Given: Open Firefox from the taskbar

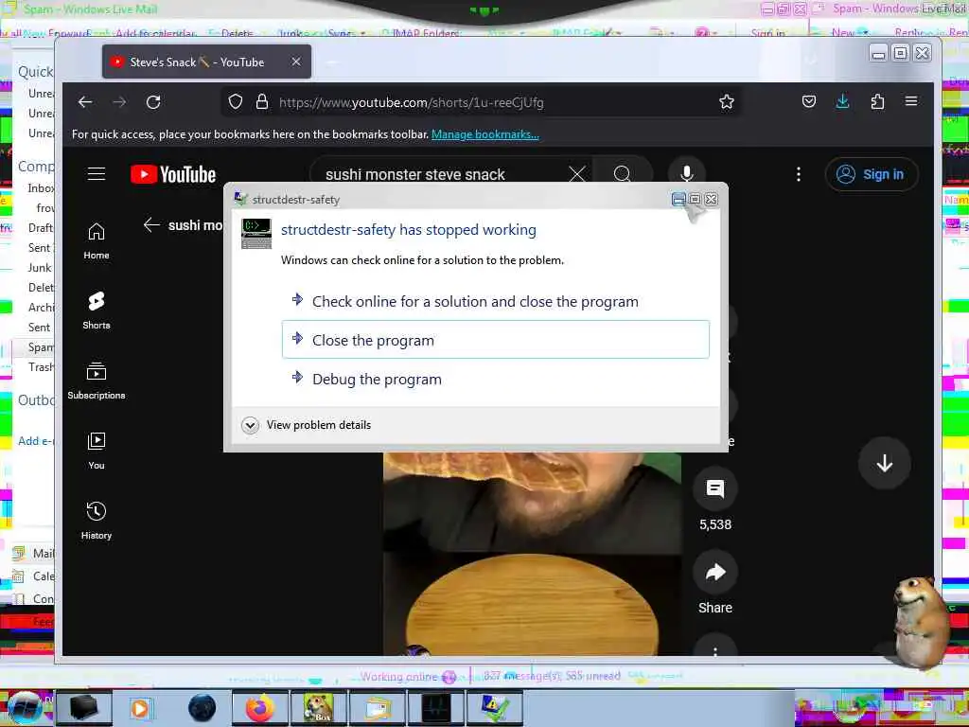Looking at the screenshot, I should [260, 708].
